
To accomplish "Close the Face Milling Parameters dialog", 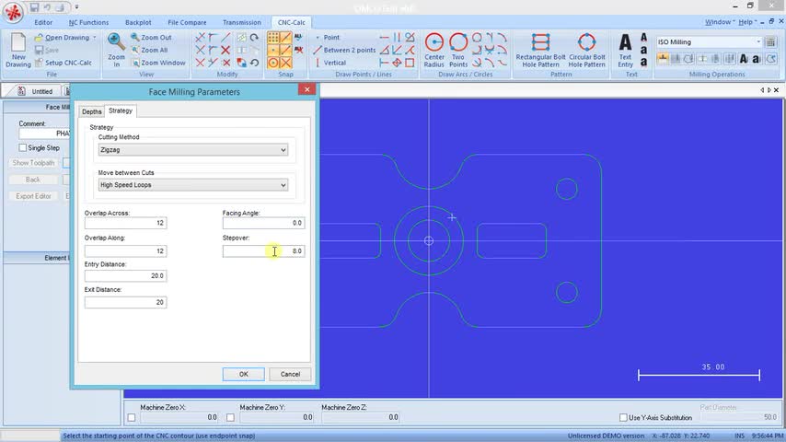I will (306, 89).
